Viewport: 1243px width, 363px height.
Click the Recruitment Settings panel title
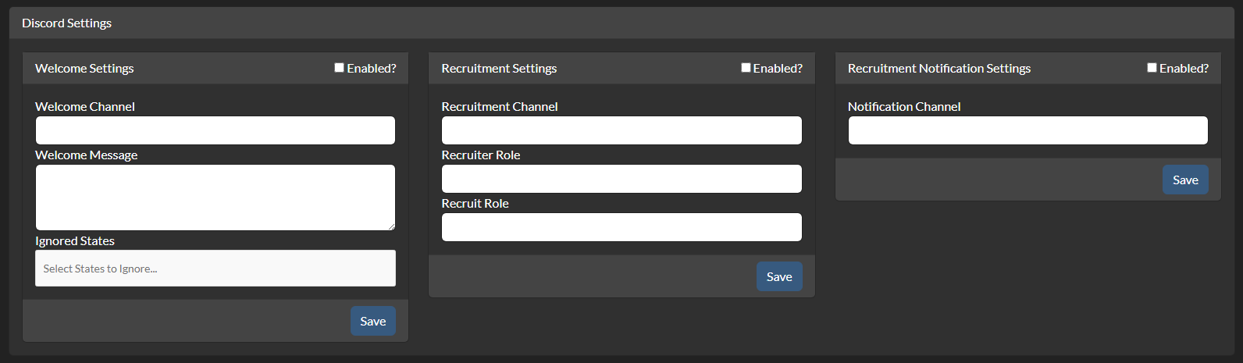[499, 69]
